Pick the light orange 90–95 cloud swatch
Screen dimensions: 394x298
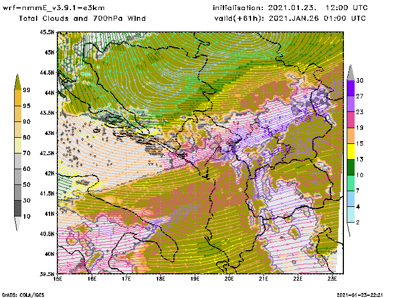point(17,114)
